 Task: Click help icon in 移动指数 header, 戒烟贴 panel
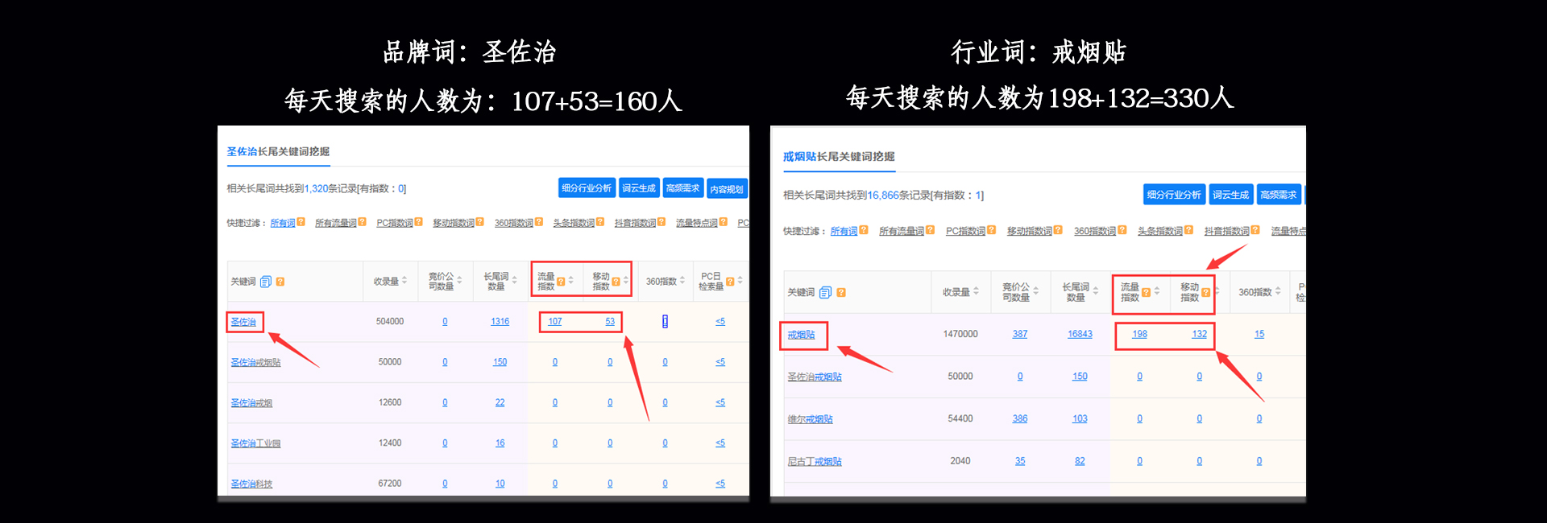tap(1205, 293)
